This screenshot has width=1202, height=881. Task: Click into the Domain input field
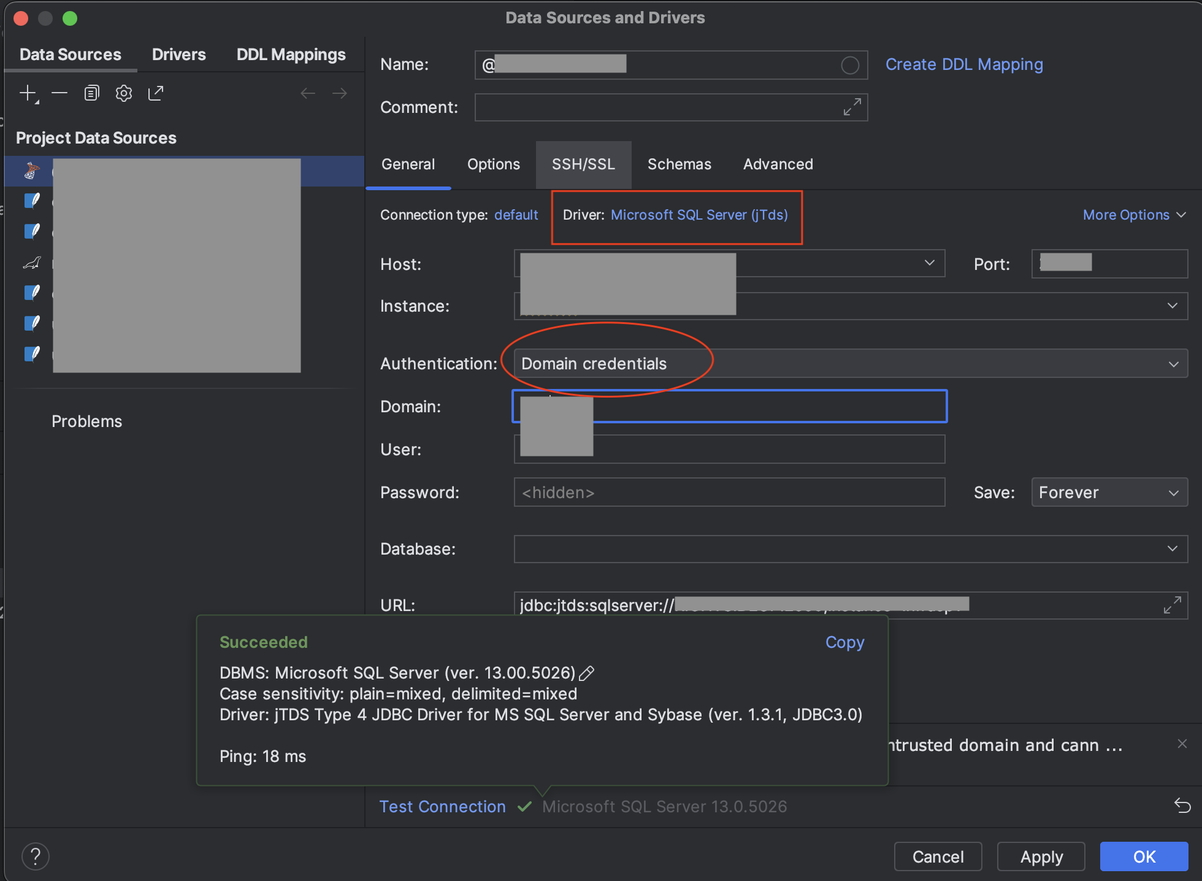[729, 406]
